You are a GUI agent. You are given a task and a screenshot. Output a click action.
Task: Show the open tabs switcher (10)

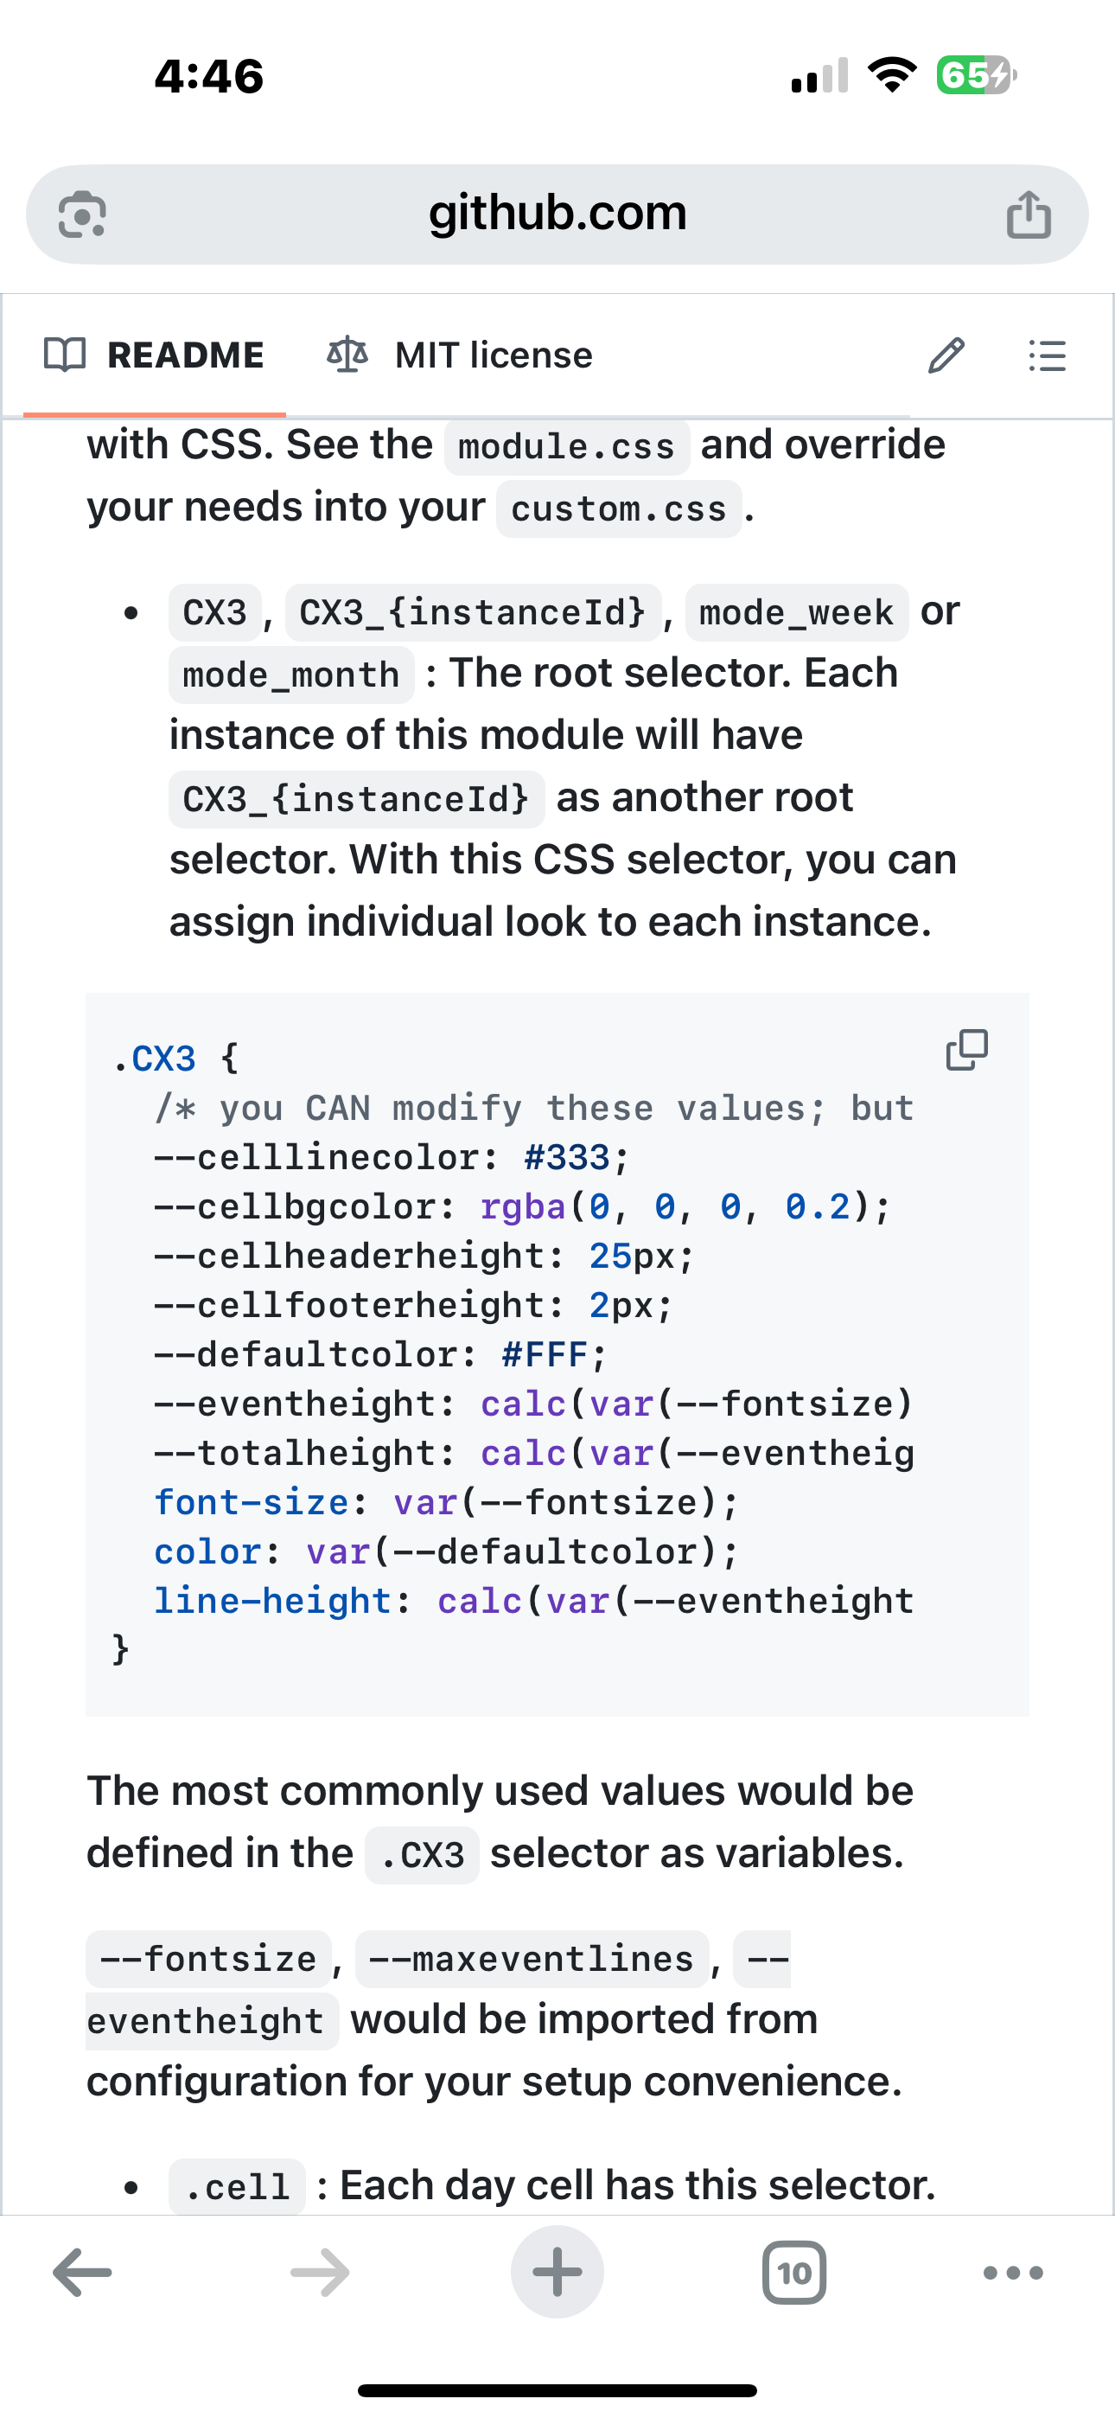click(x=794, y=2273)
